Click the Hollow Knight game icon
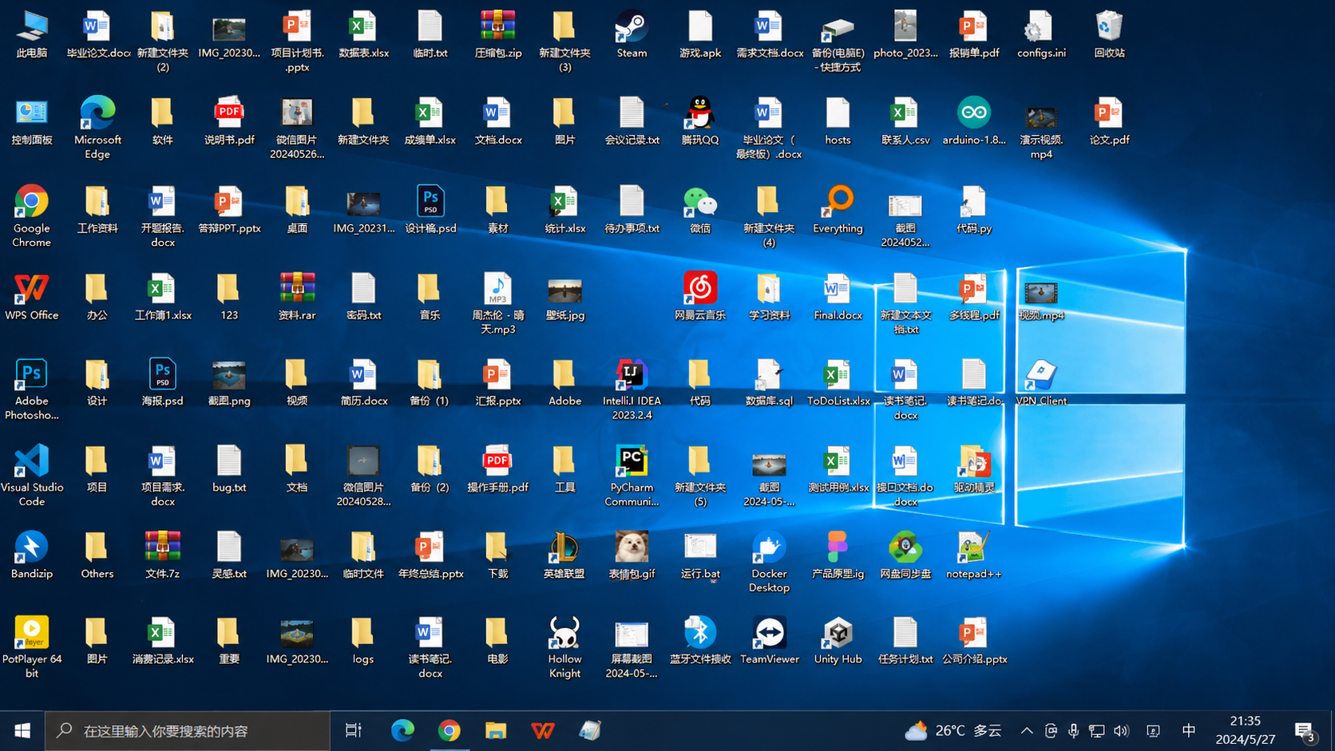Viewport: 1335px width, 751px height. coord(565,634)
